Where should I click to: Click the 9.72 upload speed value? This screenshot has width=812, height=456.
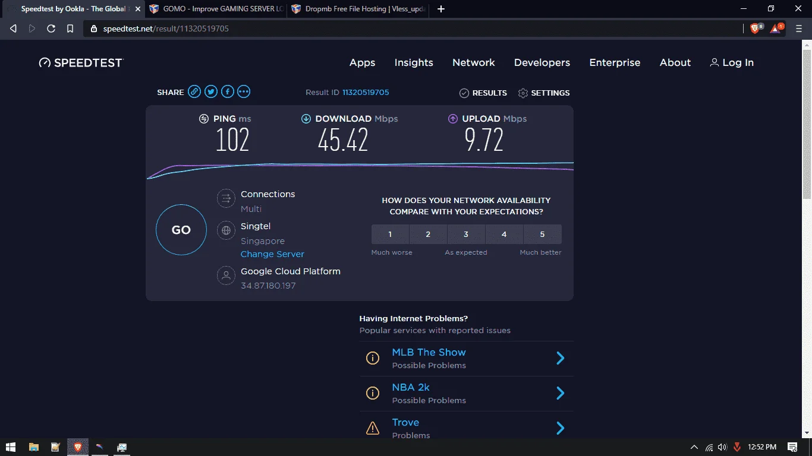484,140
